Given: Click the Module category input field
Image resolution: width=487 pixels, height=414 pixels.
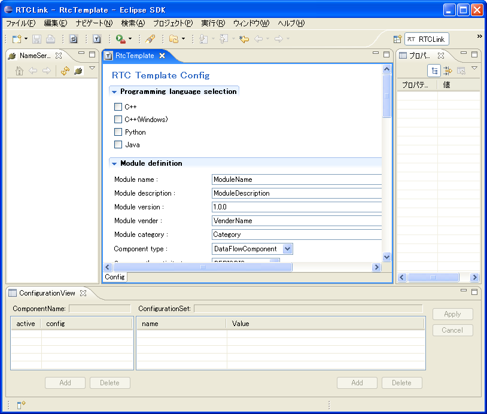Looking at the screenshot, I should click(x=297, y=235).
